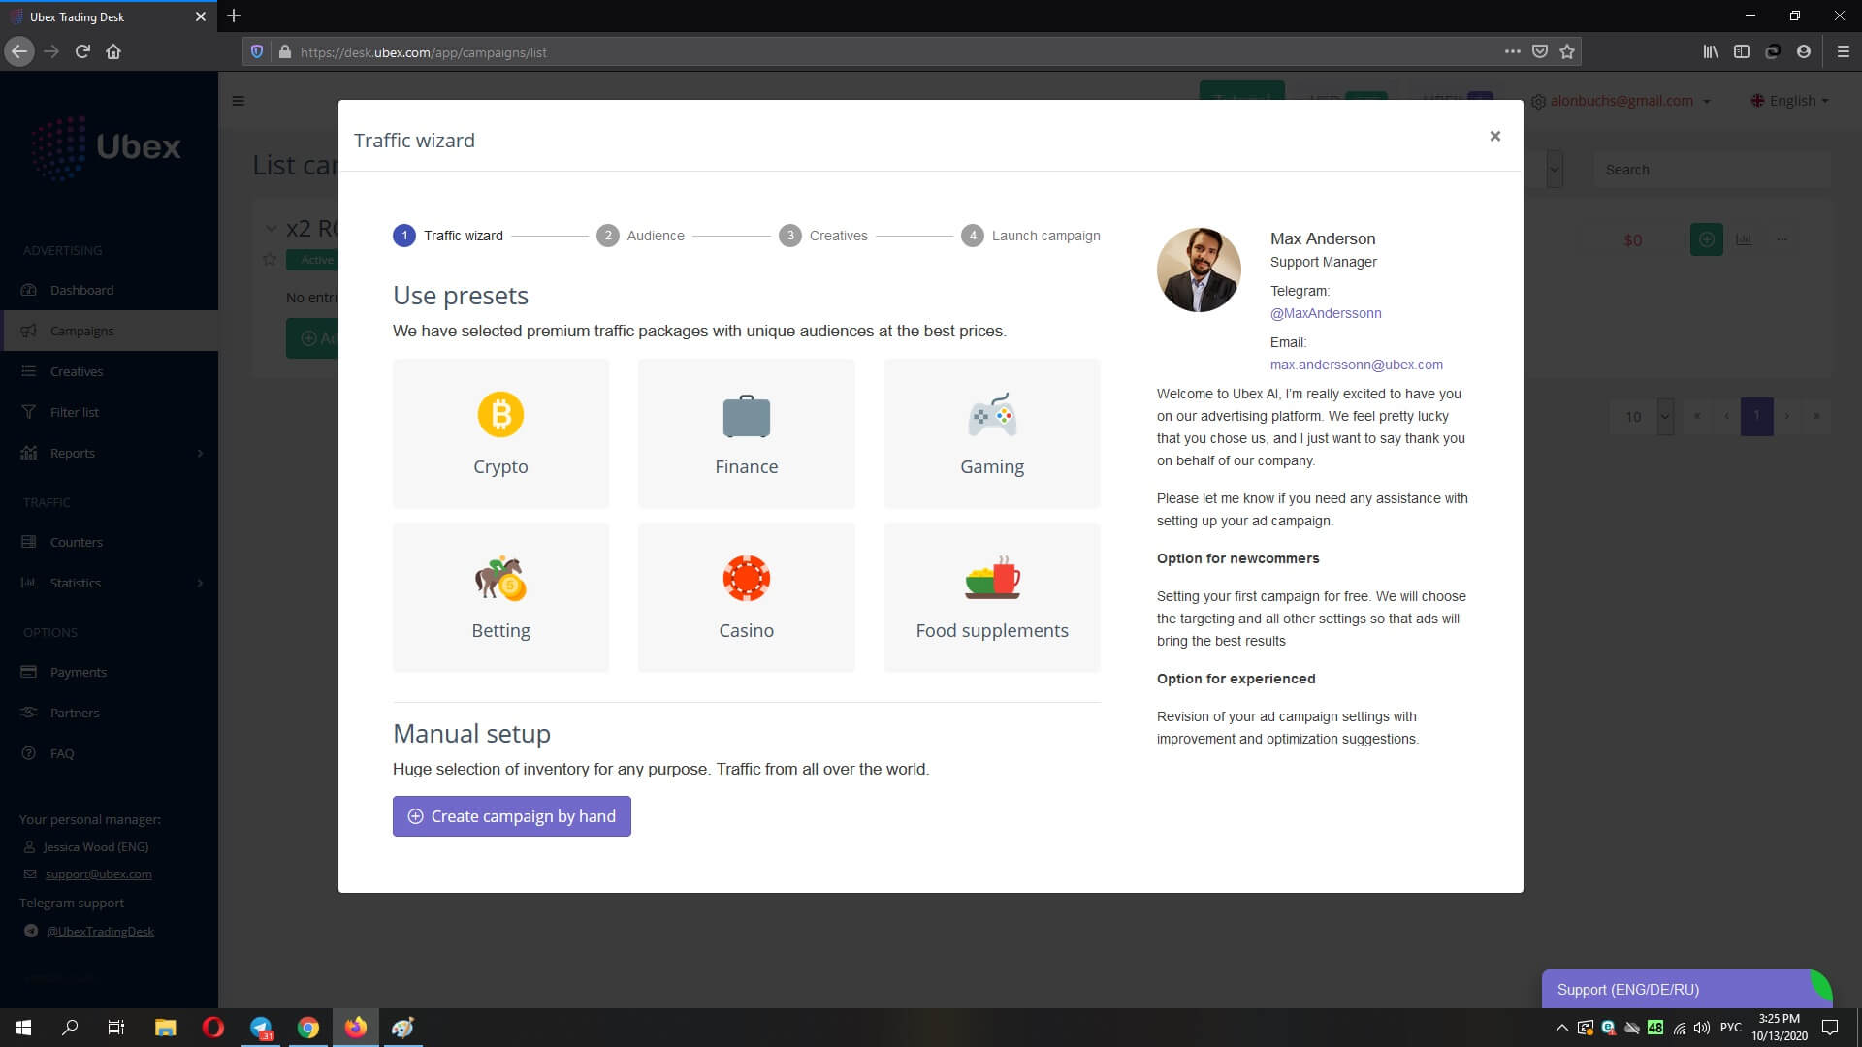This screenshot has width=1862, height=1047.
Task: Open Telegram from the taskbar
Action: [261, 1028]
